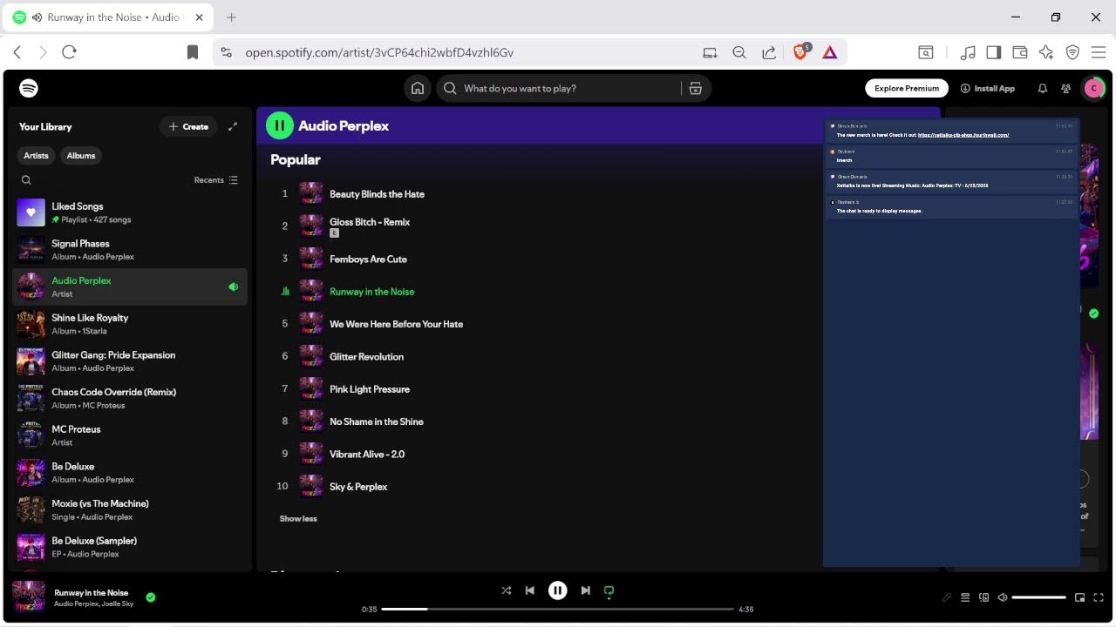The image size is (1116, 627).
Task: Toggle repeat mode in player controls
Action: (609, 590)
